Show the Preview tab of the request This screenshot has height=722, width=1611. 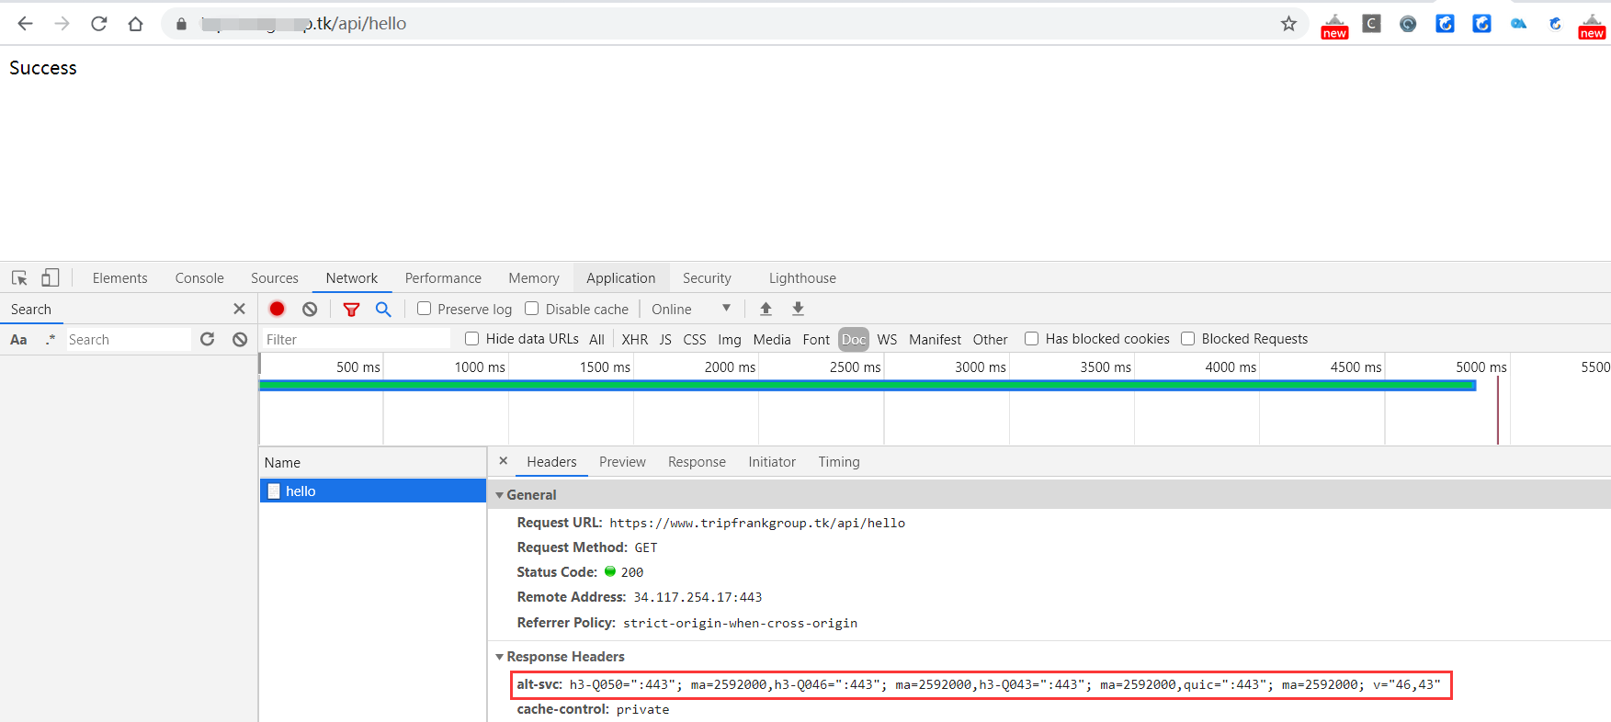pos(622,462)
